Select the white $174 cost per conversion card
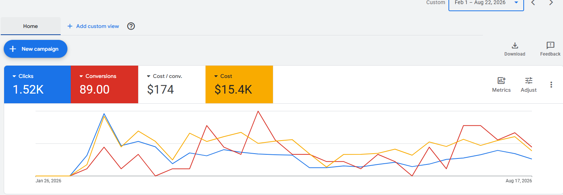 pos(172,85)
